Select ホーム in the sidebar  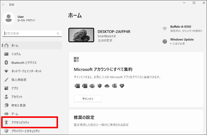tap(32, 45)
